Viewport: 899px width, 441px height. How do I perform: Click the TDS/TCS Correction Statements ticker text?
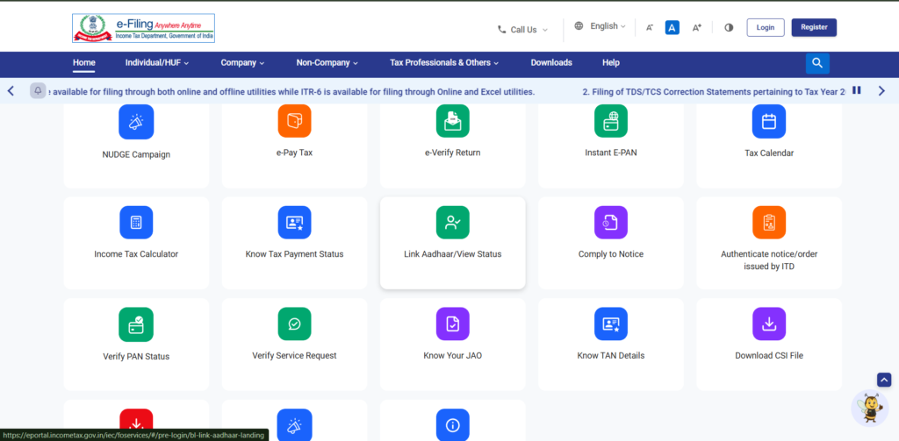click(715, 92)
